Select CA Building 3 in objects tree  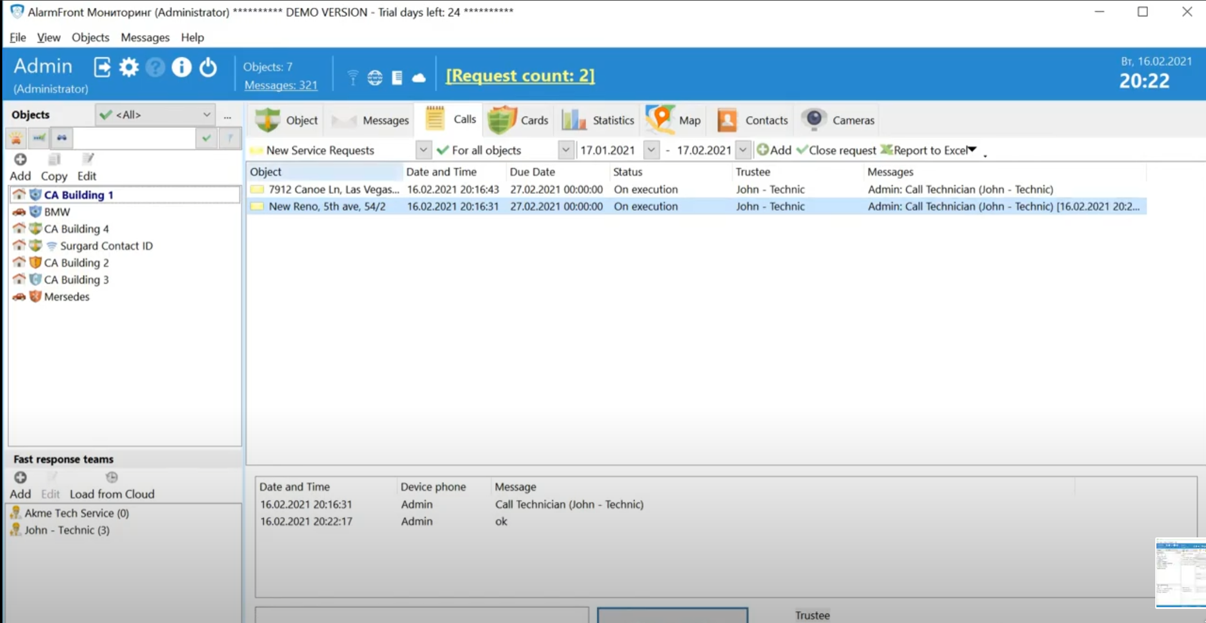(x=76, y=279)
